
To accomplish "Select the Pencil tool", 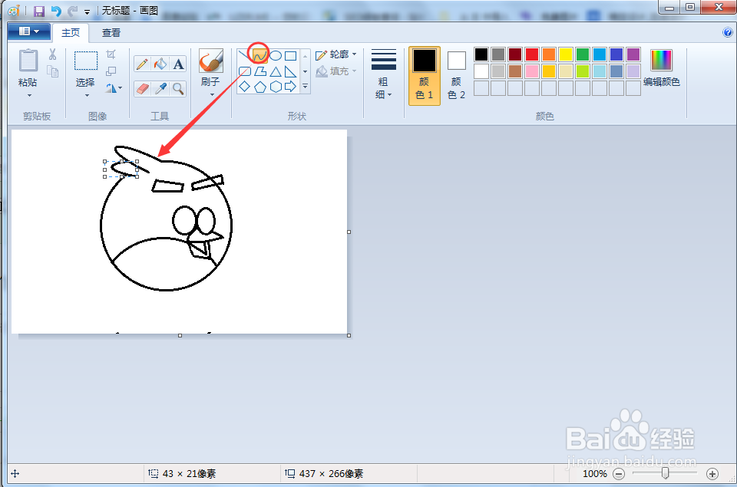I will 142,64.
